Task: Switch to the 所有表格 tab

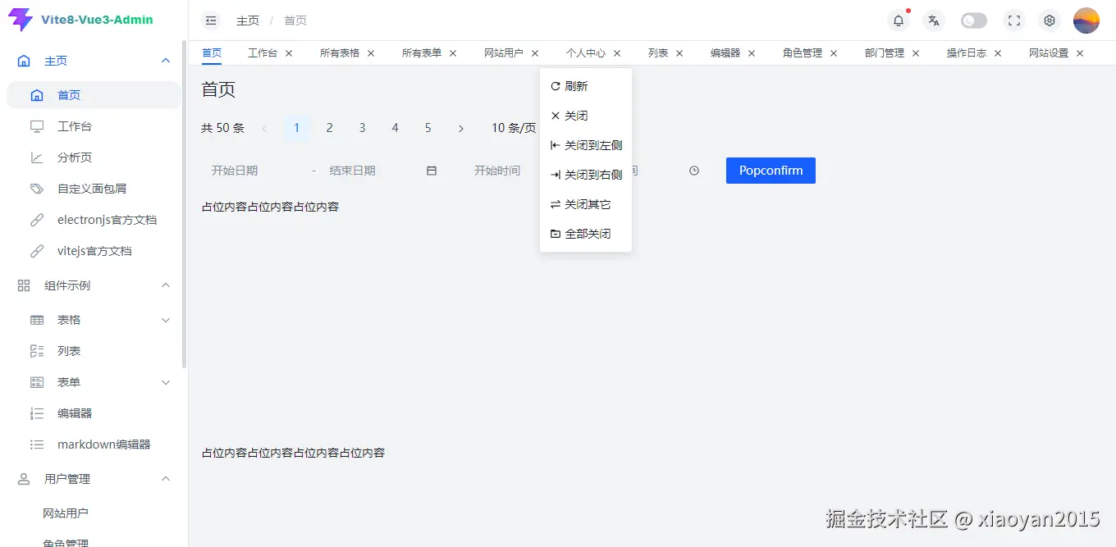Action: point(340,52)
